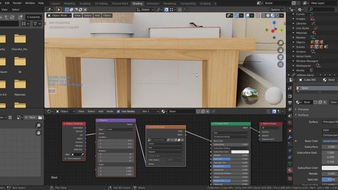The width and height of the screenshot is (338, 190).
Task: Click eyedropper in Texture Coordinate Object field
Action: tap(82, 155)
